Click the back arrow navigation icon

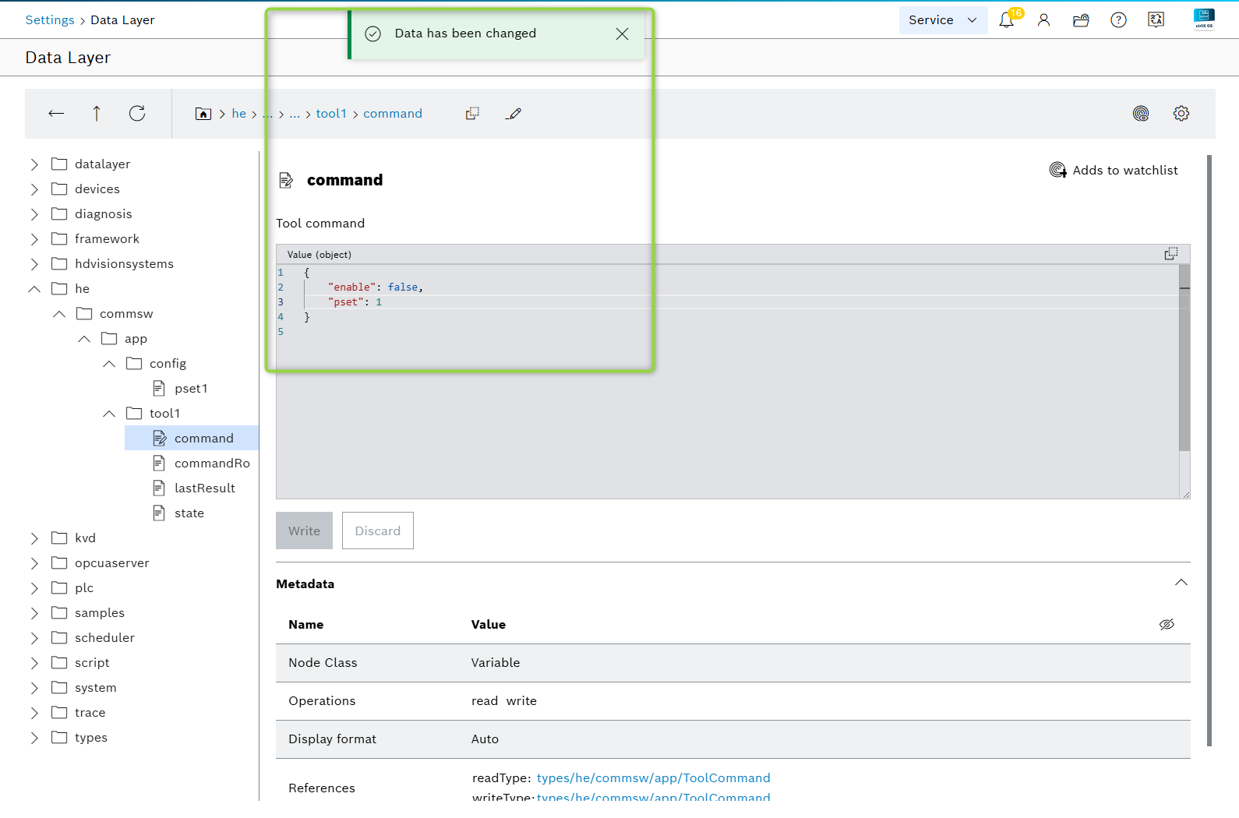pos(56,114)
